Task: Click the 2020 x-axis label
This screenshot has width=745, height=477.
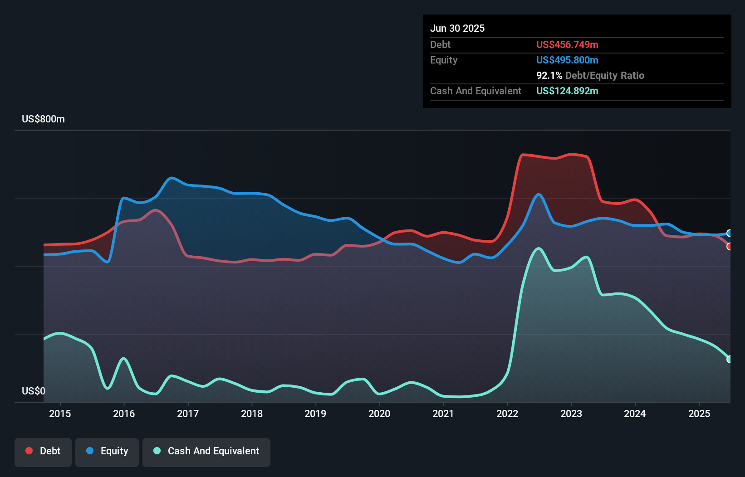Action: 379,414
